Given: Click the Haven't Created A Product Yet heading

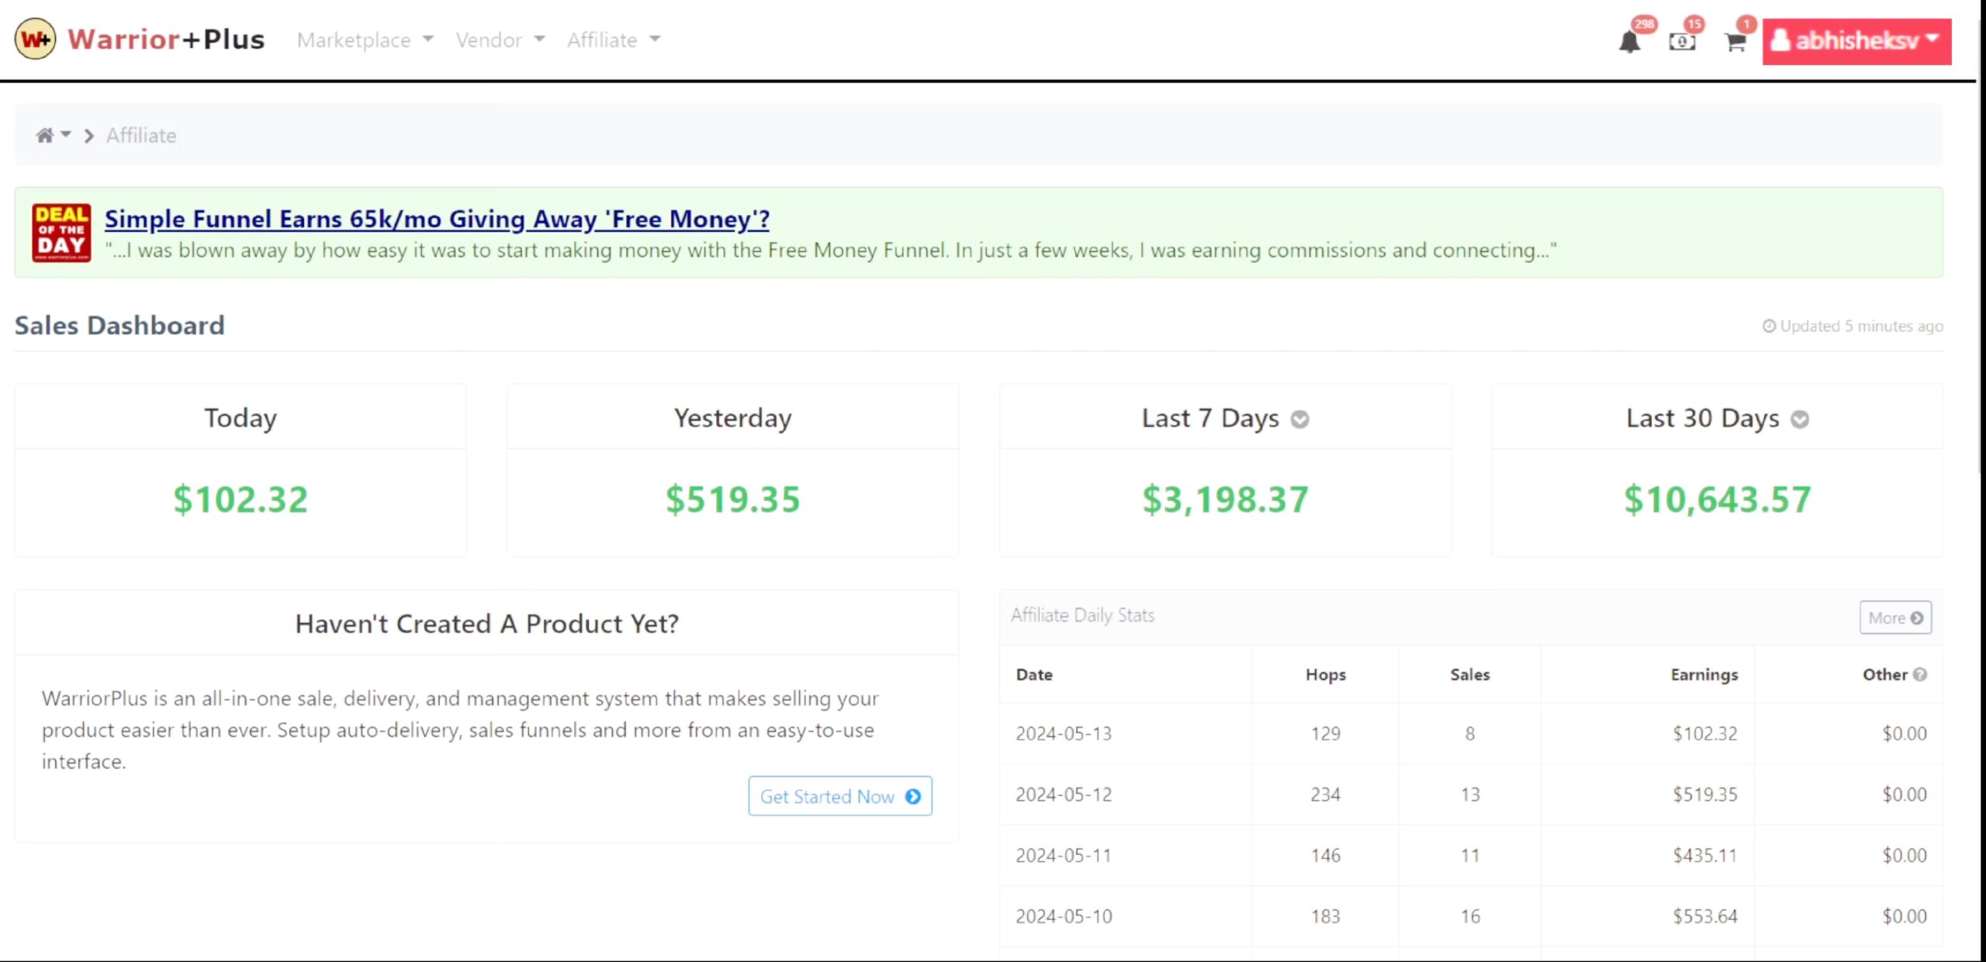Looking at the screenshot, I should (x=487, y=624).
